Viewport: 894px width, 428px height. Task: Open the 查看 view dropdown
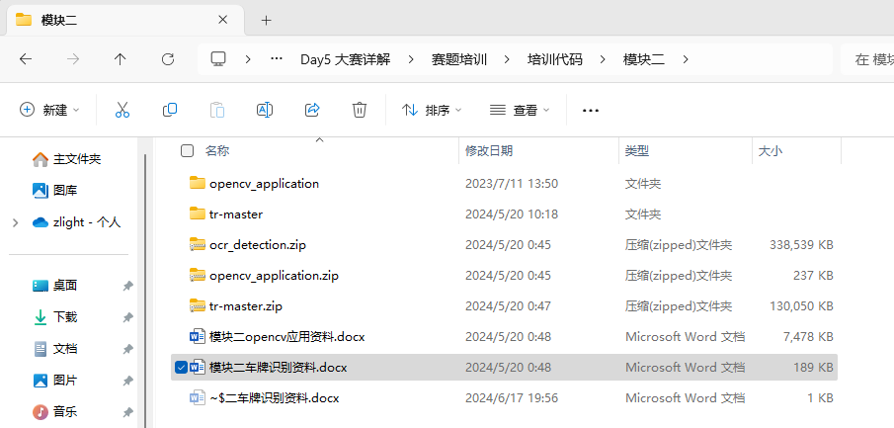coord(520,110)
